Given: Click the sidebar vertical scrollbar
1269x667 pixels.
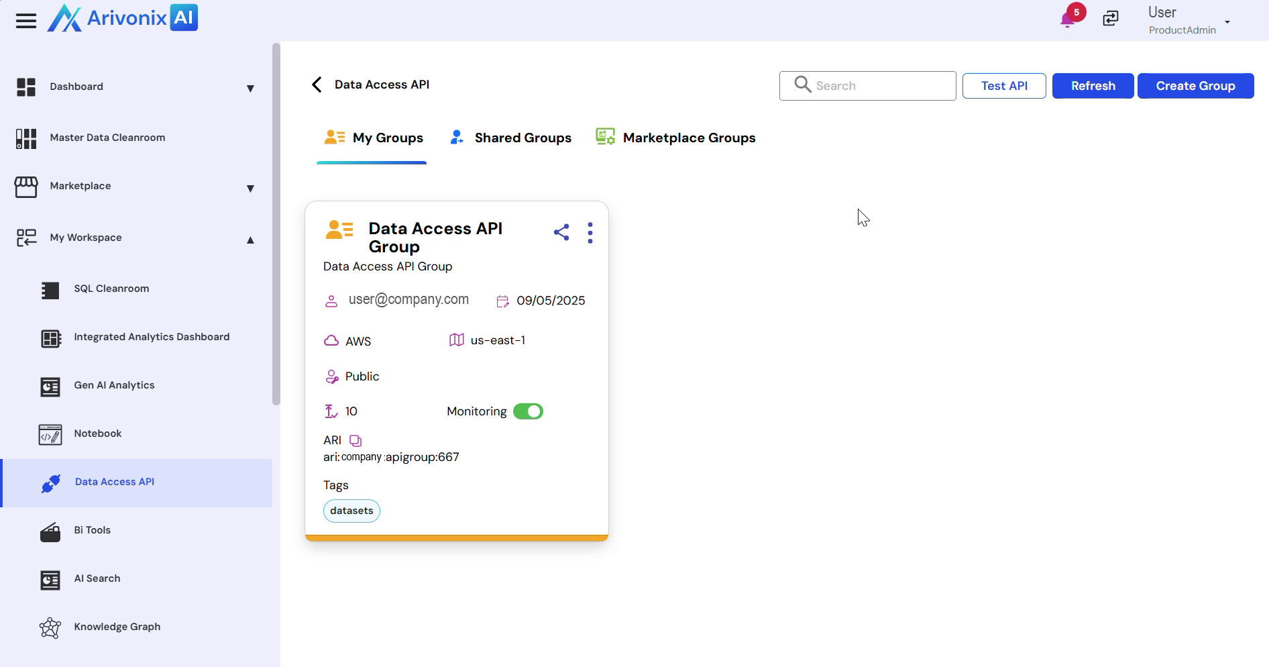Looking at the screenshot, I should coord(276,225).
